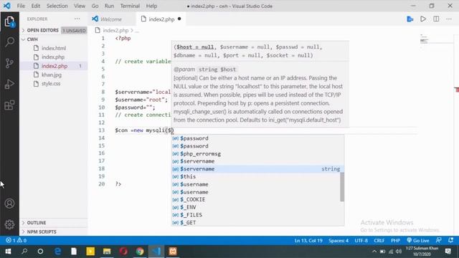
Task: Open the Terminal menu
Action: [130, 6]
